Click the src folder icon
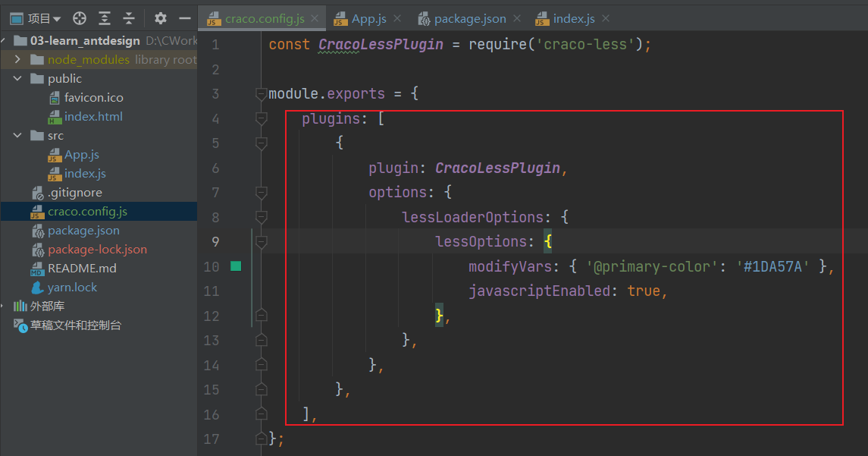Screen dimensions: 868x456 (37, 135)
